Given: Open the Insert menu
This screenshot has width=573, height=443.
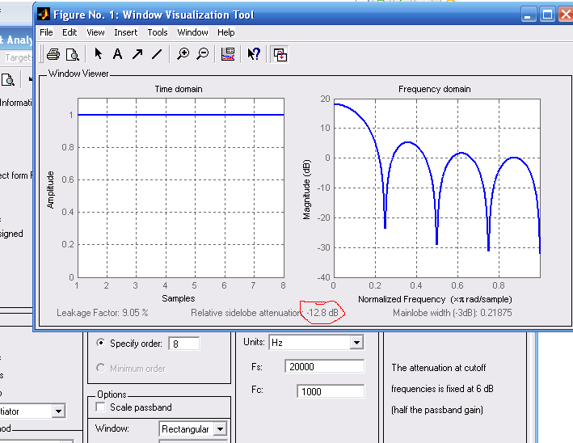Looking at the screenshot, I should [125, 32].
